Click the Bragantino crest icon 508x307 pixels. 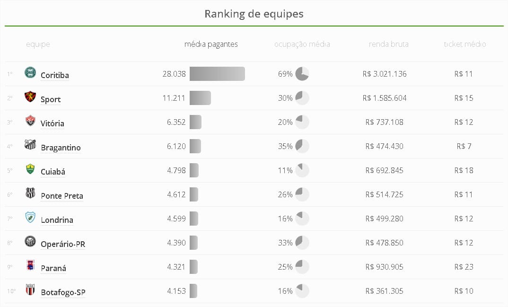[30, 145]
